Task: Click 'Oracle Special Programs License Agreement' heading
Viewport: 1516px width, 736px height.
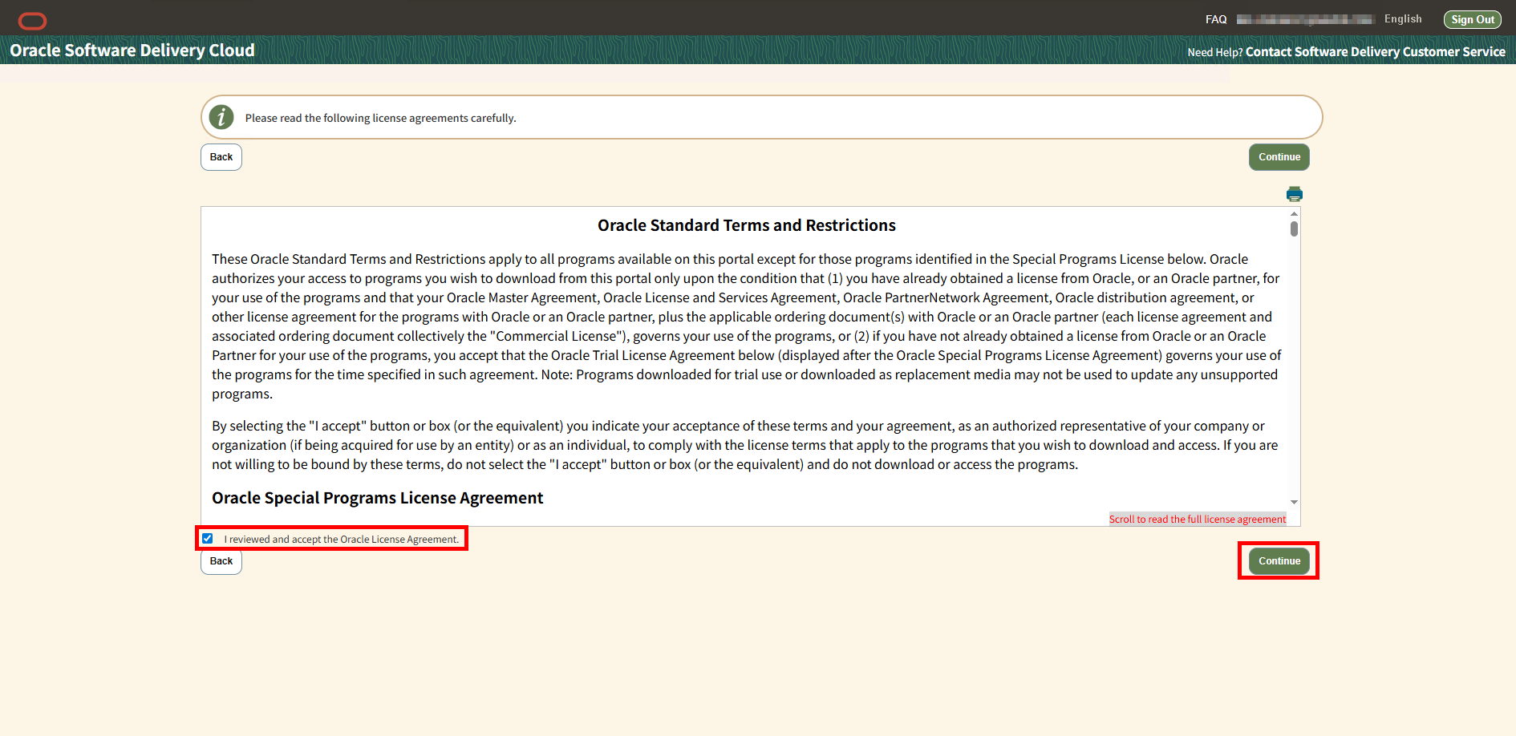Action: tap(378, 498)
